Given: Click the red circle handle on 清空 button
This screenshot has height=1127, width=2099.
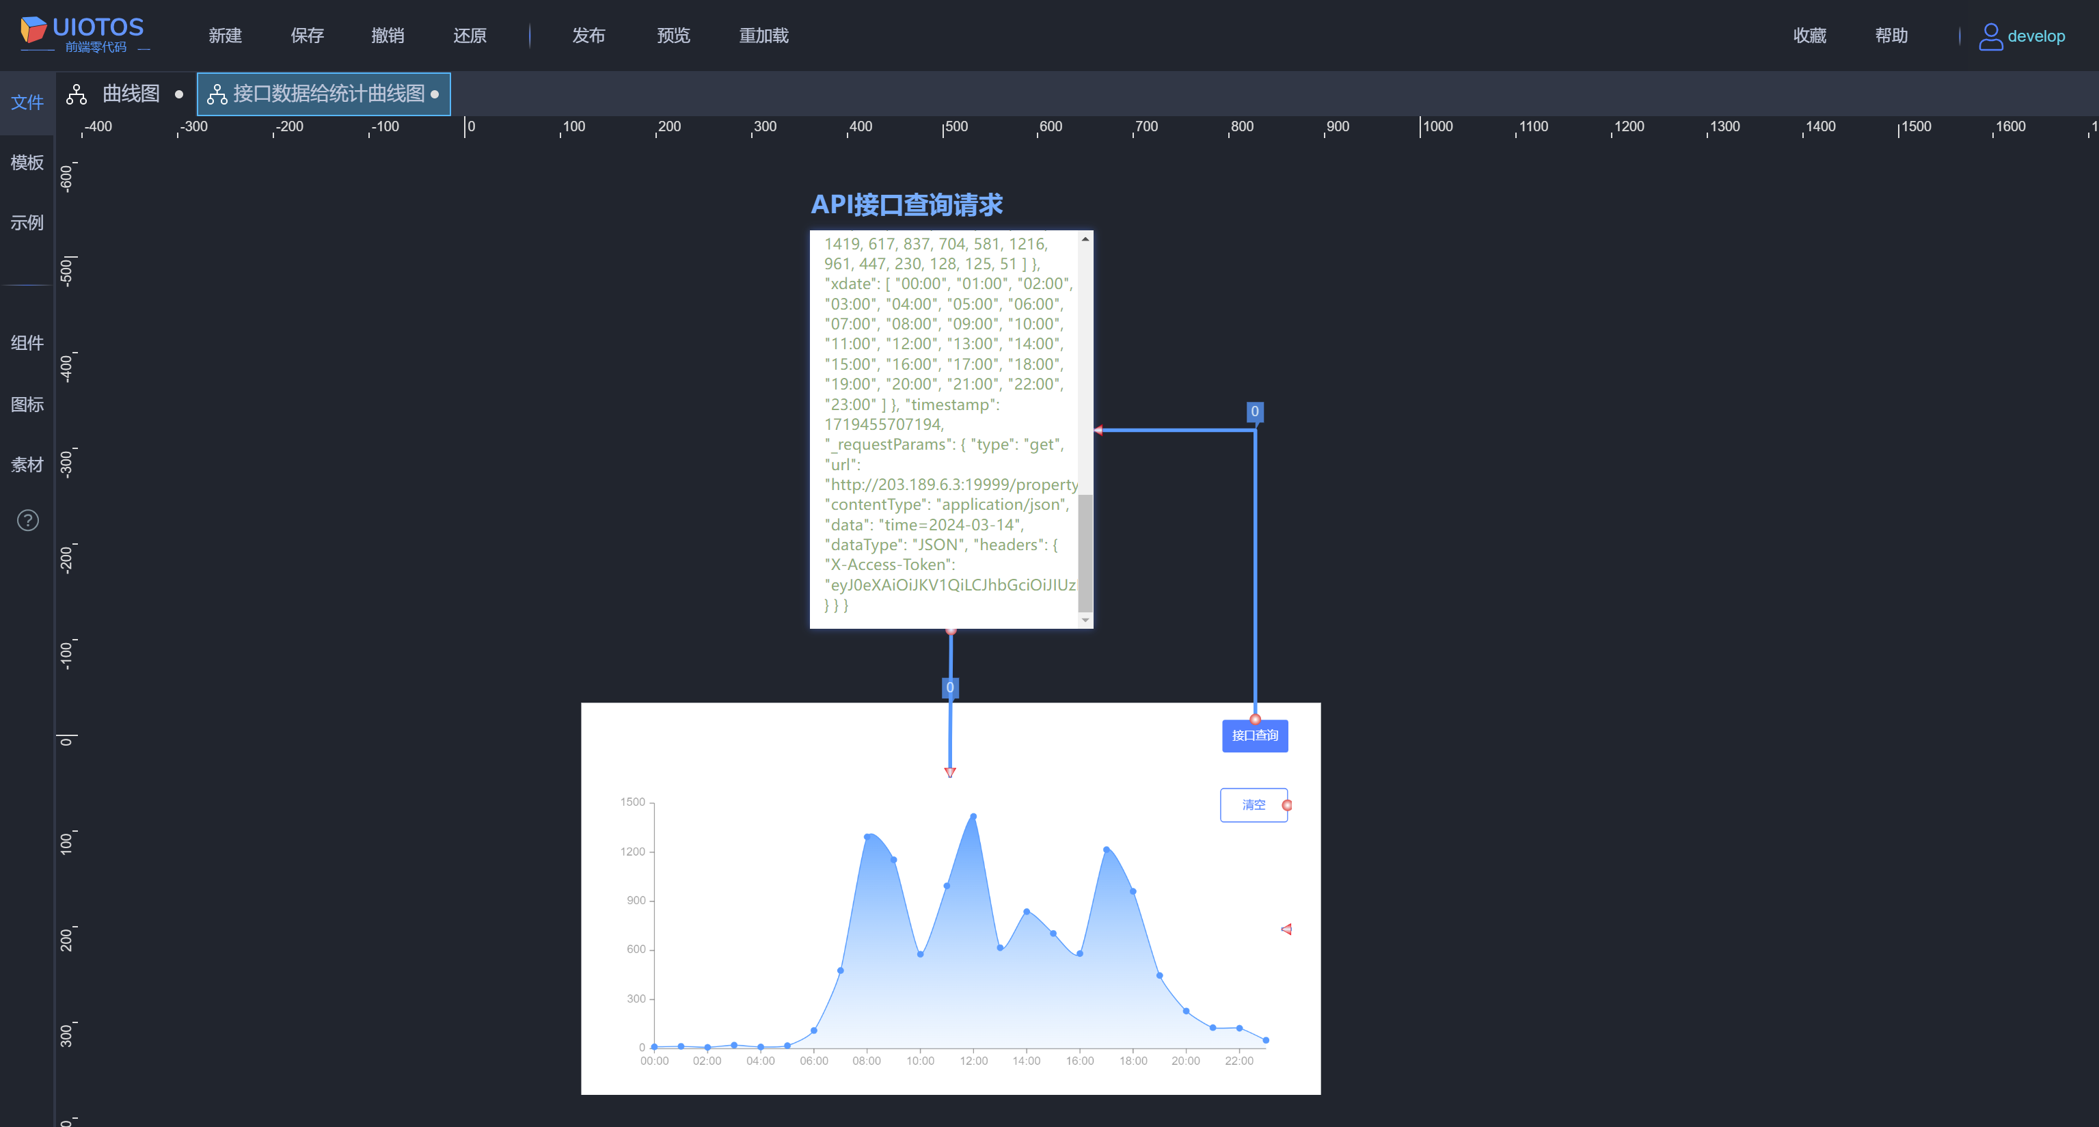Looking at the screenshot, I should [x=1286, y=805].
